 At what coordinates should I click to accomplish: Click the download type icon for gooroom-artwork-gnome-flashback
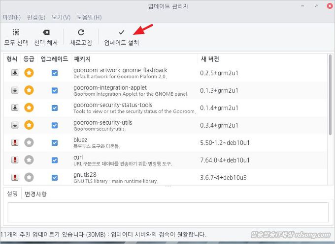coord(15,73)
